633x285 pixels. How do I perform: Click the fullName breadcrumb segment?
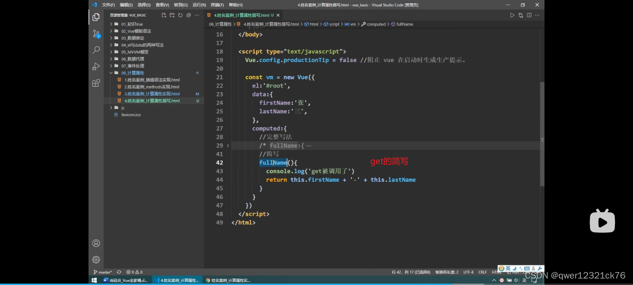click(x=402, y=24)
